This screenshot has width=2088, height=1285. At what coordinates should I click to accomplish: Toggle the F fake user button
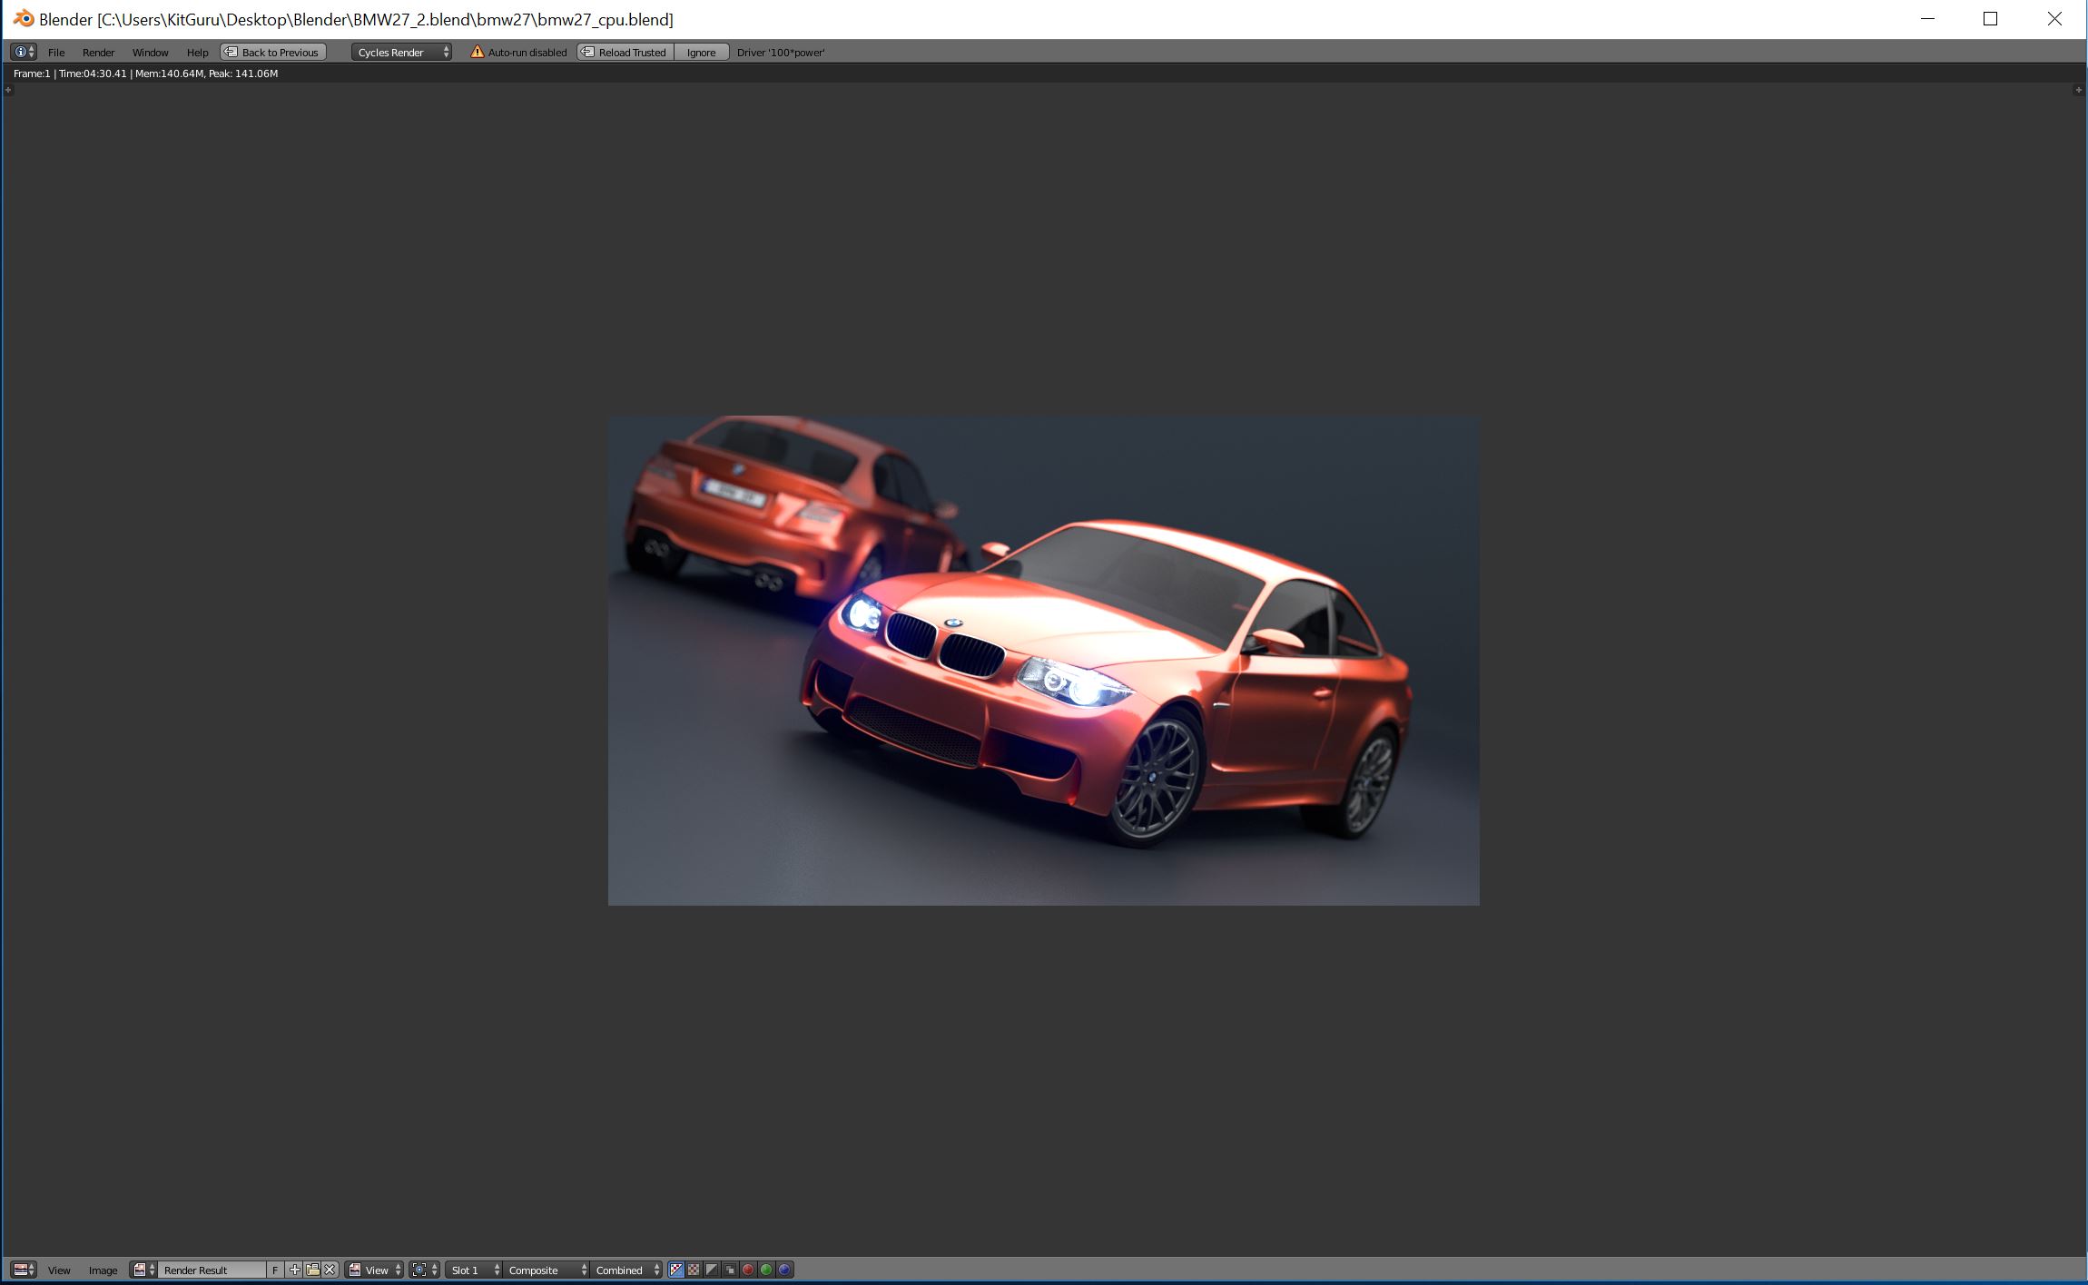point(275,1270)
